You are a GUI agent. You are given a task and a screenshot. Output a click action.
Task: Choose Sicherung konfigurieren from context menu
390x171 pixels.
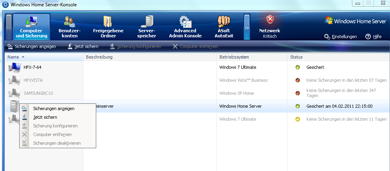click(58, 126)
